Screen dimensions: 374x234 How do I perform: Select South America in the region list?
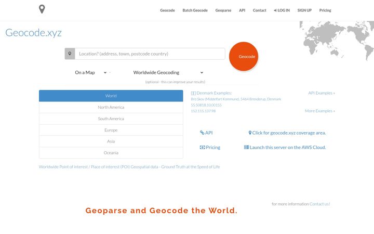[111, 119]
